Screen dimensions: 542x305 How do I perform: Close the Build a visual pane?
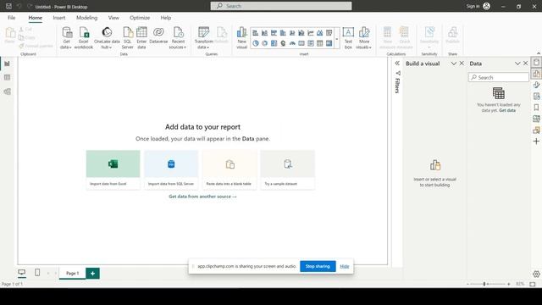[x=462, y=64]
